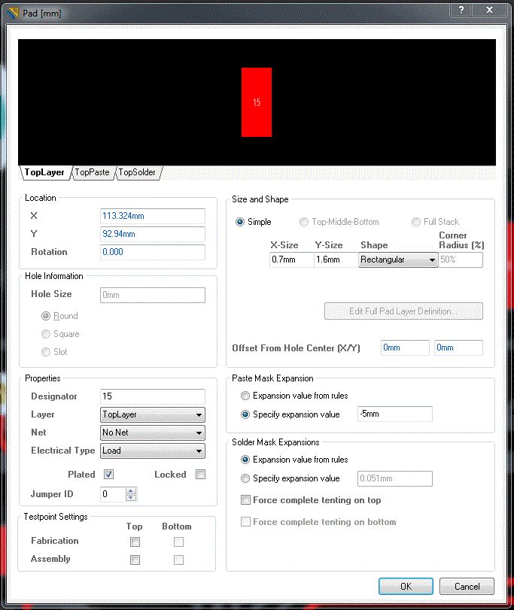Increment the Jumper ID spinner up arrow
Viewport: 514px width, 610px height.
click(x=131, y=491)
